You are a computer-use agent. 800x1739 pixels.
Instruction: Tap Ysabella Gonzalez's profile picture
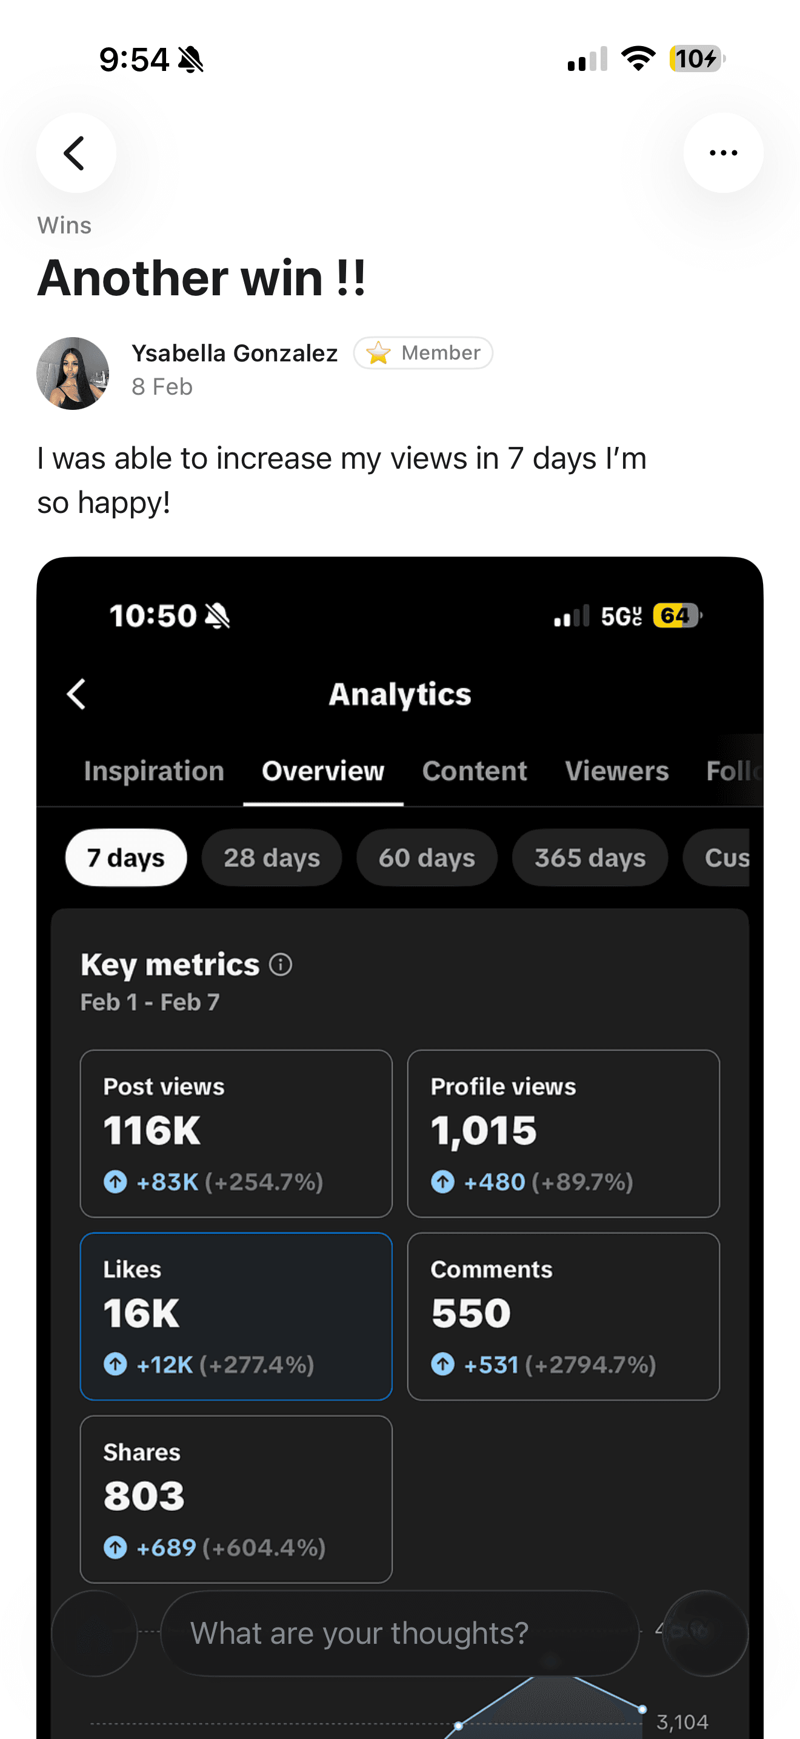pos(73,374)
